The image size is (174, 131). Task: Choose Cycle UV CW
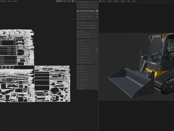pos(87,77)
